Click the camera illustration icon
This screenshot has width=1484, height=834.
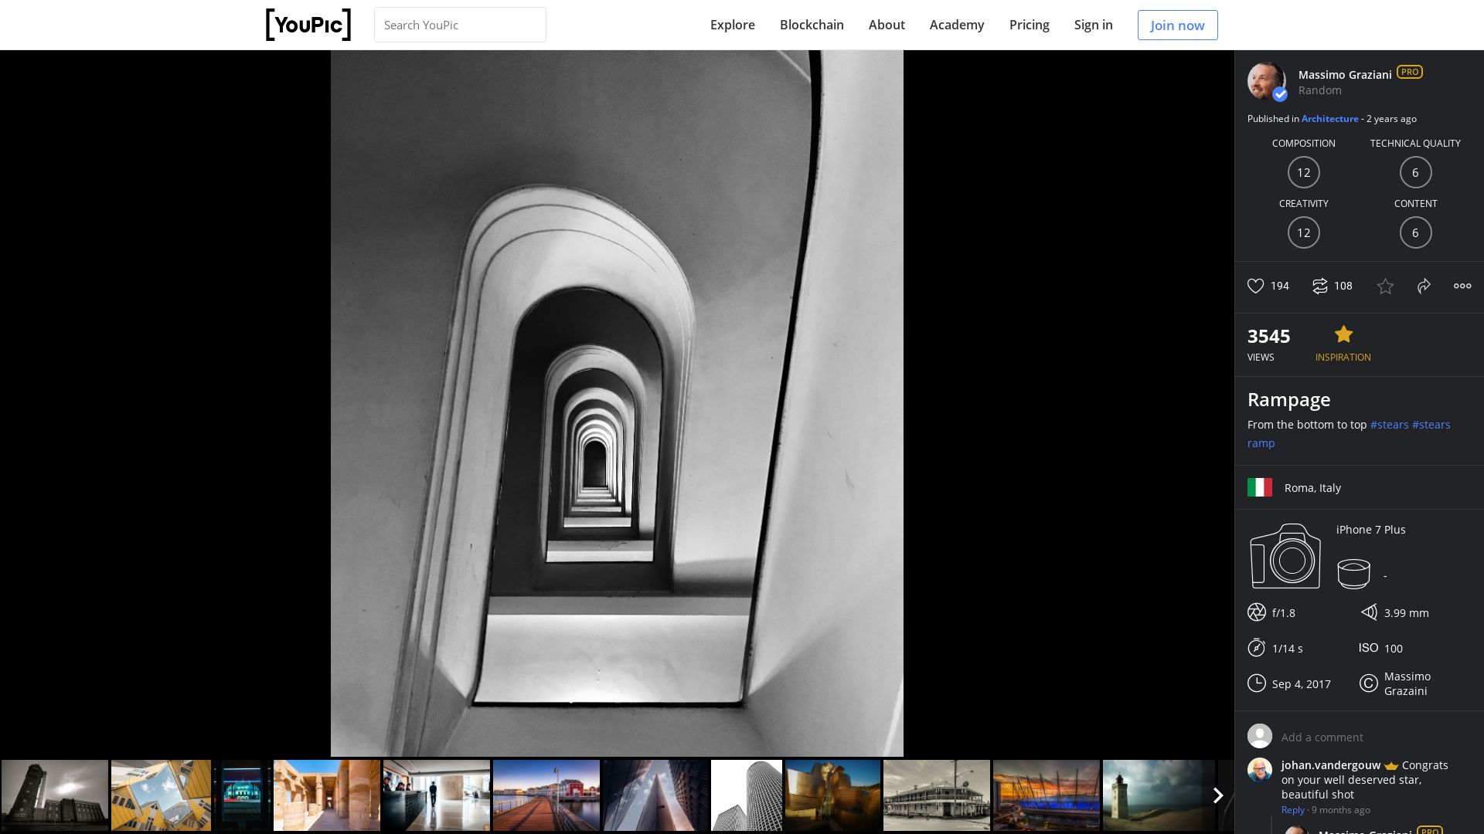point(1285,556)
